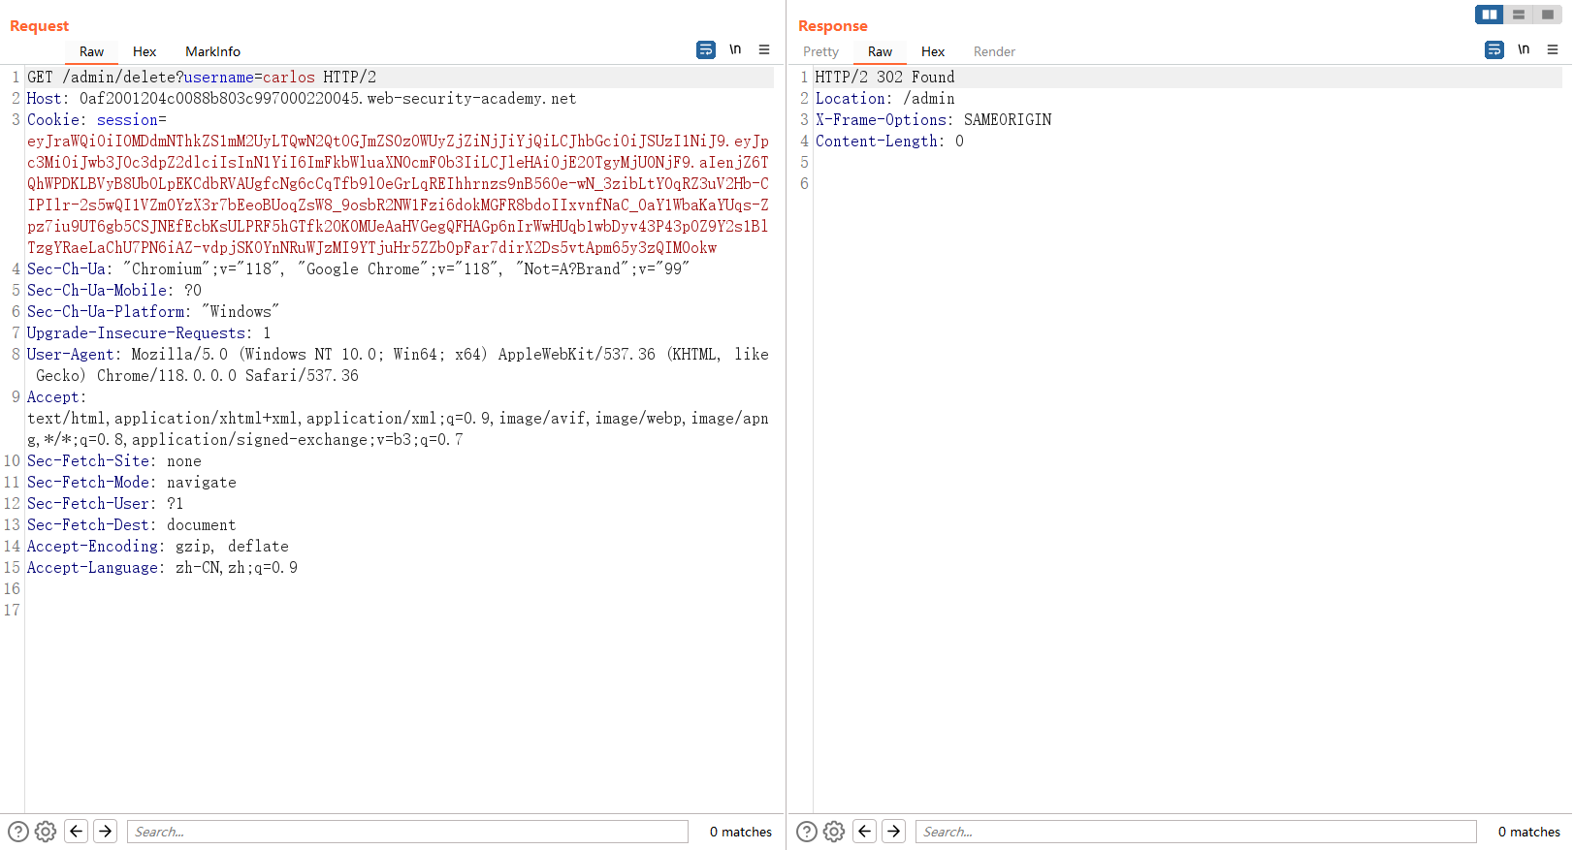Open help icon below Response panel
Image resolution: width=1574 pixels, height=850 pixels.
coord(807,832)
